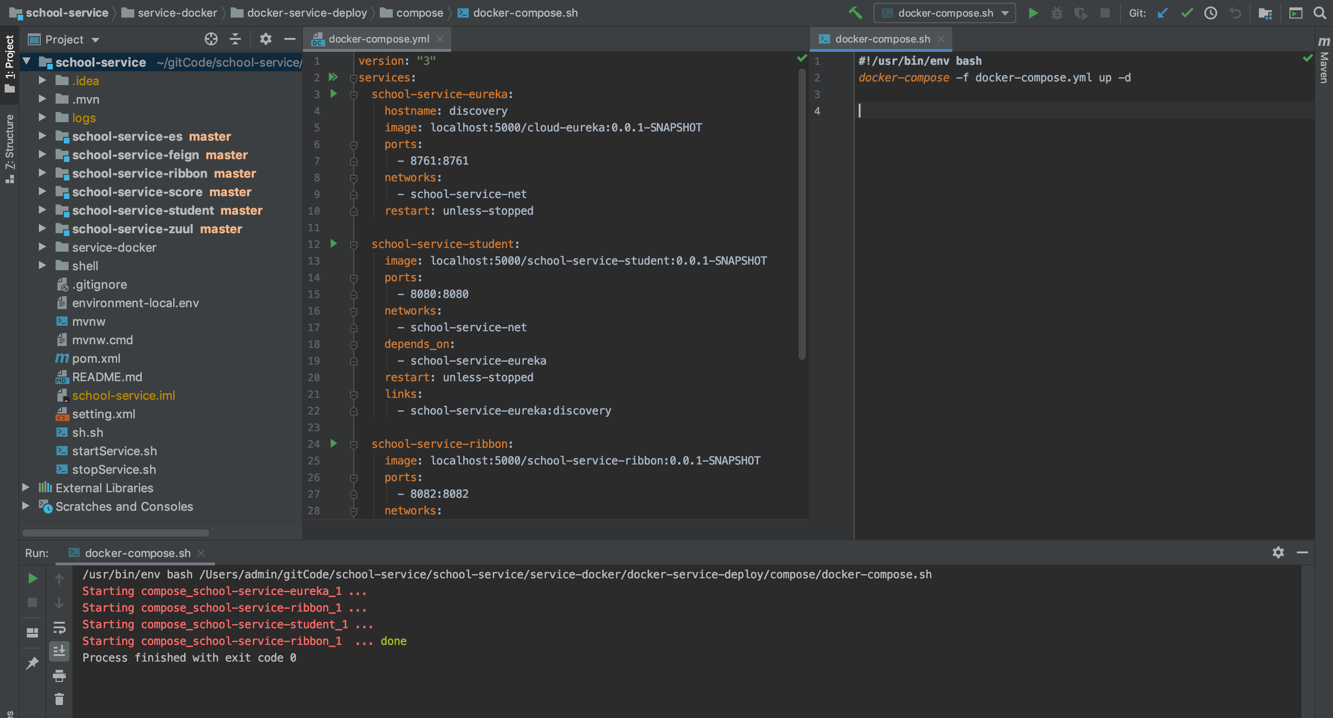Screen dimensions: 1333x718
Task: Restore layout icon in Run panel
Action: [x=32, y=633]
